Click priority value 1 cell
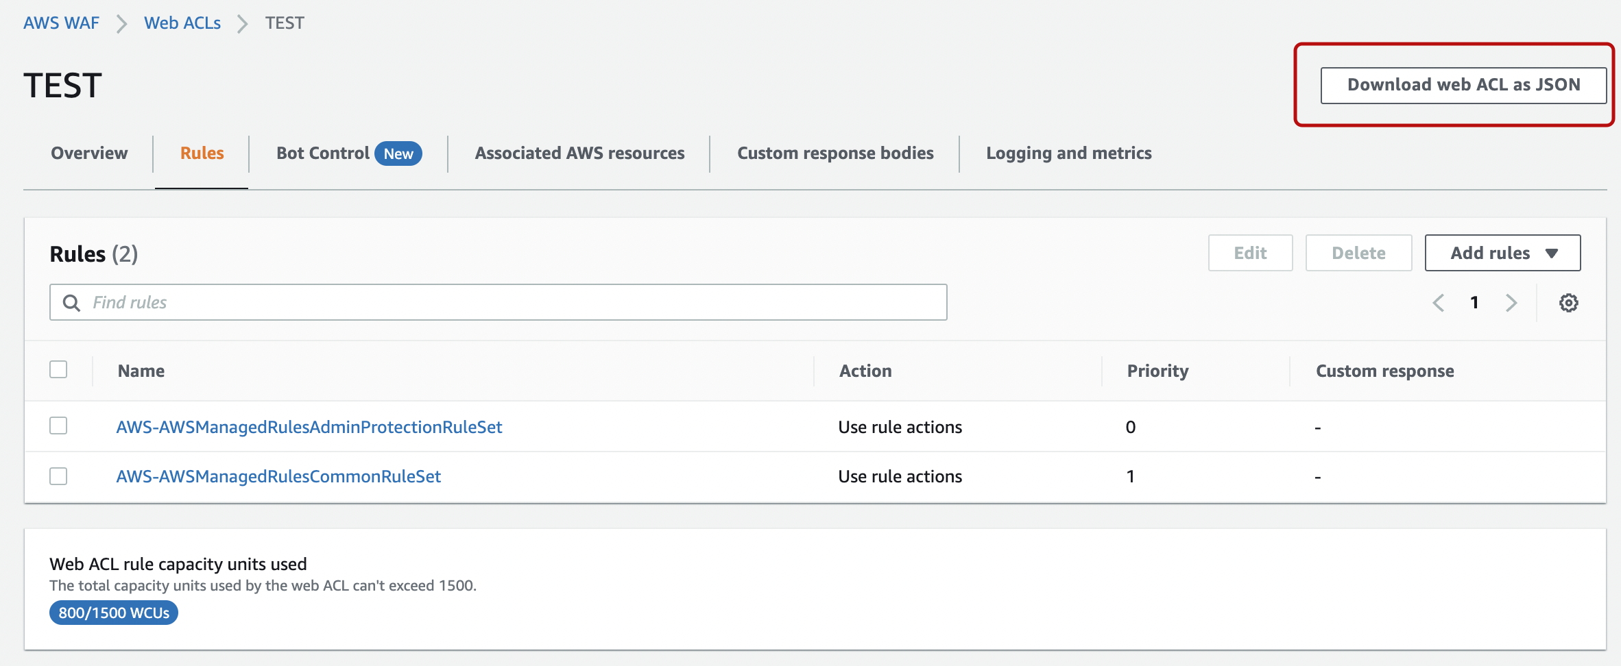The image size is (1621, 666). [1130, 476]
